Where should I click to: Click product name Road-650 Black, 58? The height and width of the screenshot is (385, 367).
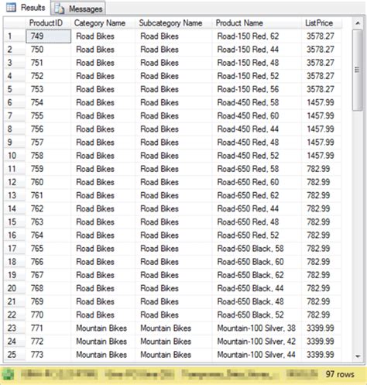pos(250,249)
